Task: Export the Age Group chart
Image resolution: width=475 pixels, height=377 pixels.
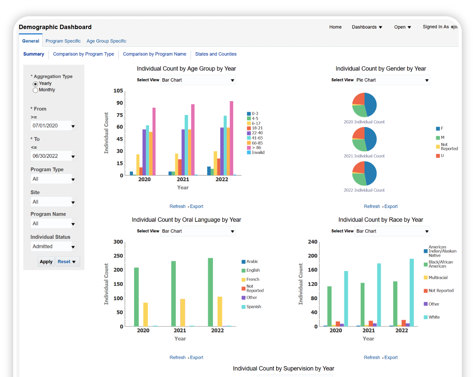Action: coord(197,206)
